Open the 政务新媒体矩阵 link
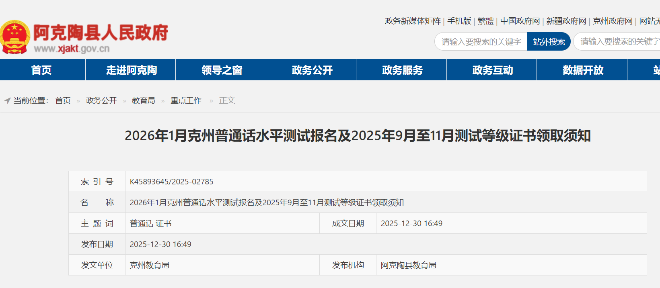 [413, 21]
